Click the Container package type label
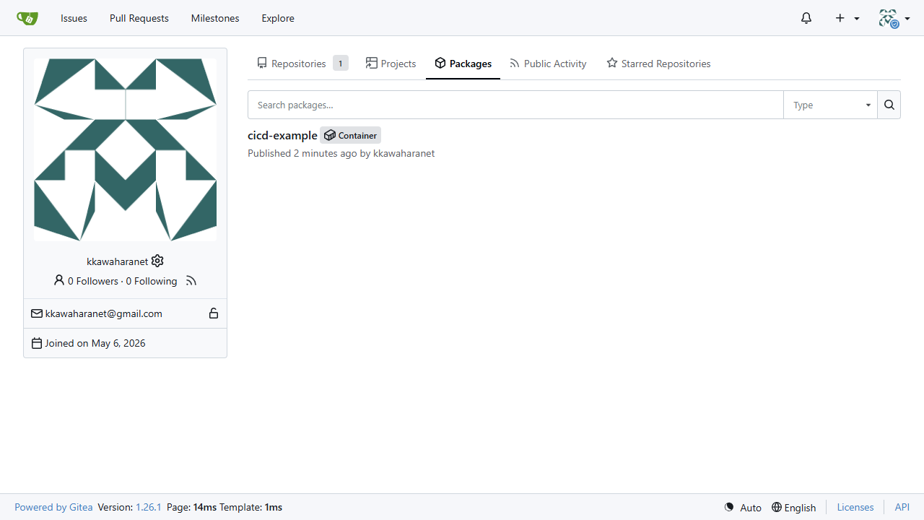The width and height of the screenshot is (924, 520). [351, 135]
